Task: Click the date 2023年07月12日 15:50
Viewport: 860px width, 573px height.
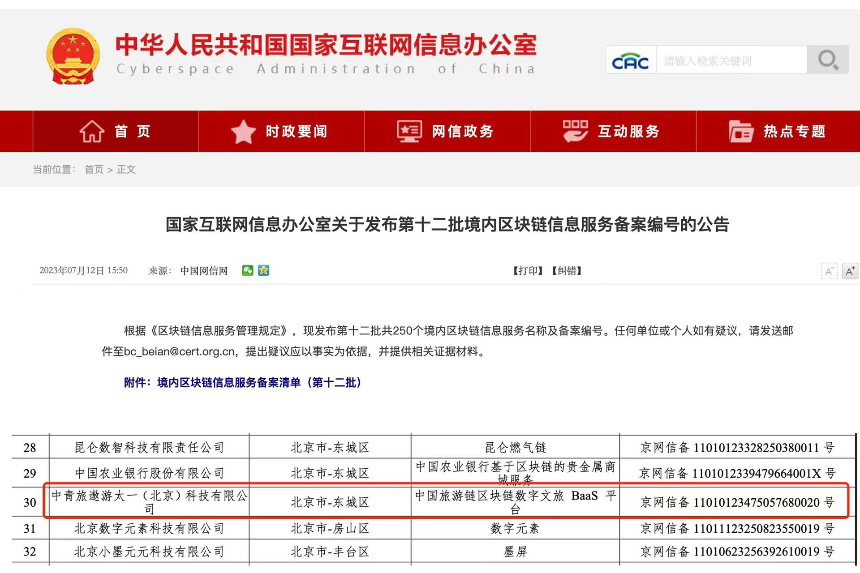Action: [x=83, y=270]
